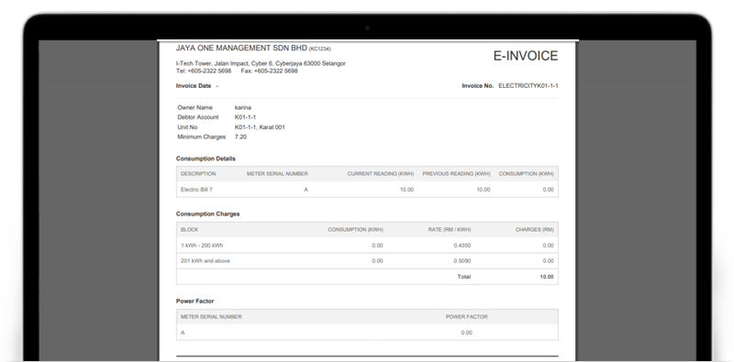Select the current reading value 10.00
734x362 pixels.
tap(406, 190)
